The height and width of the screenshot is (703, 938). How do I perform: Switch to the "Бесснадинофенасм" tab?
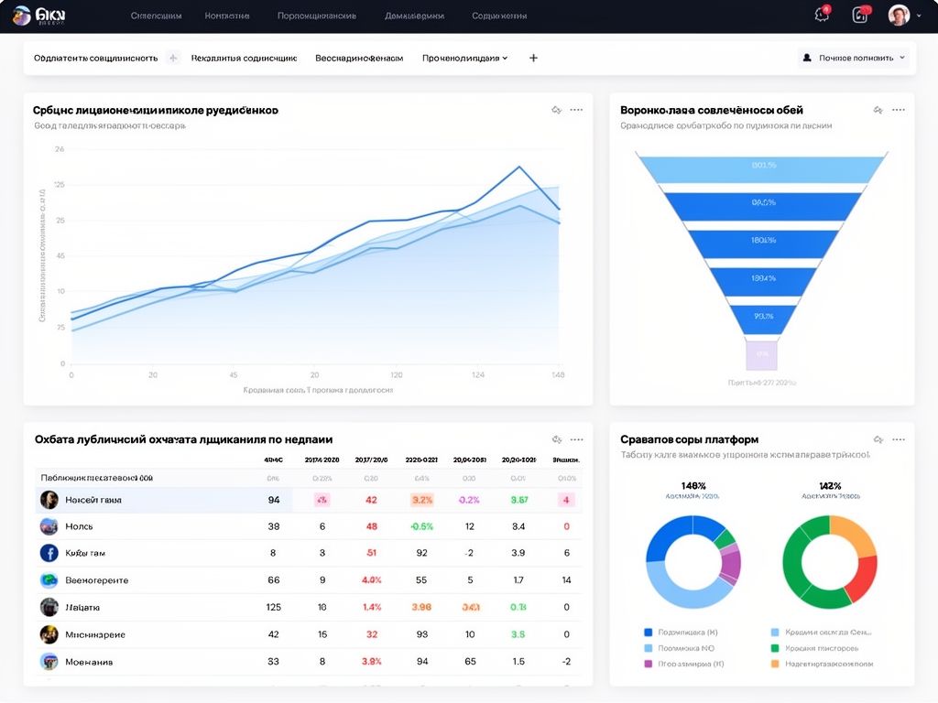[359, 58]
